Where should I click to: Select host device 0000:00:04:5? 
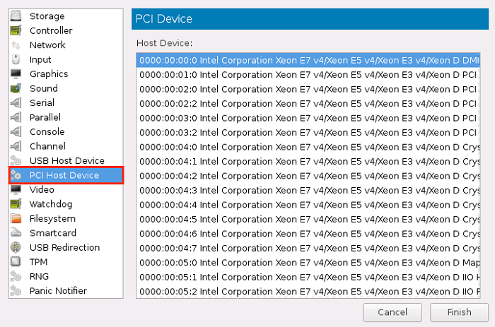point(308,220)
